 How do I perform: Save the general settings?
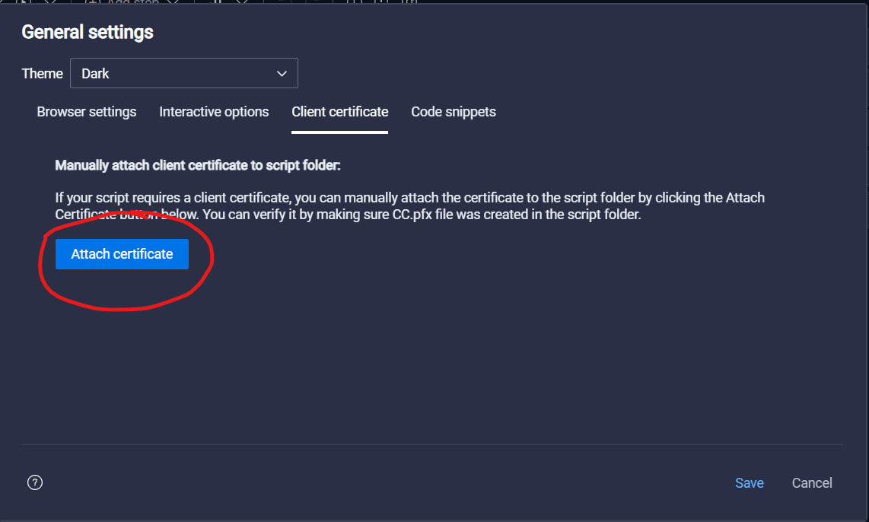(x=750, y=483)
